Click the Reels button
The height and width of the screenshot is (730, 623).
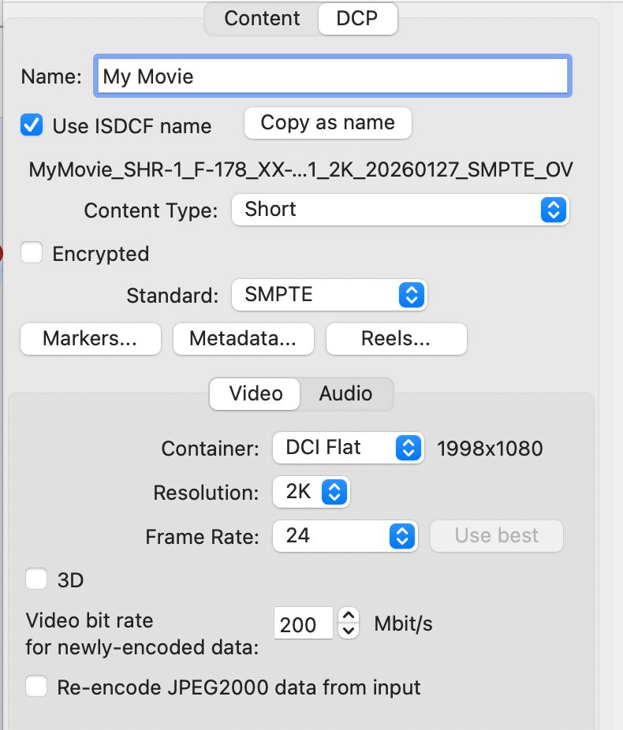click(396, 339)
